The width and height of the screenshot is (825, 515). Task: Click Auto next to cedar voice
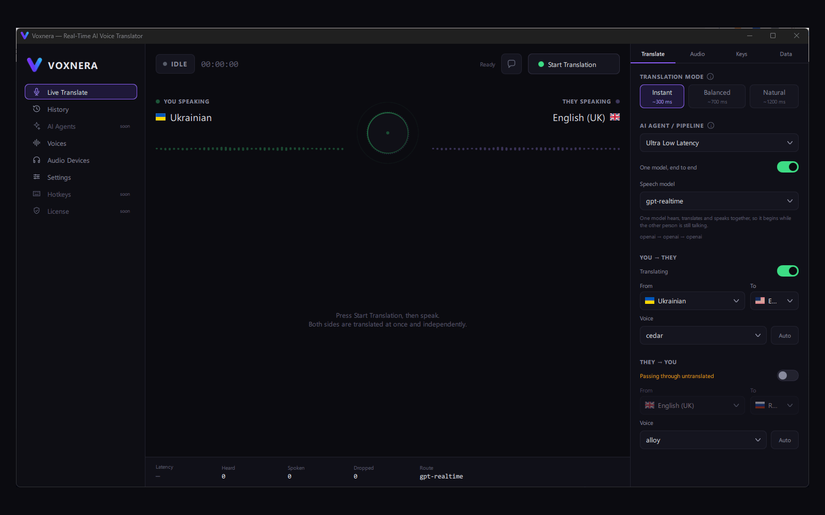coord(784,335)
